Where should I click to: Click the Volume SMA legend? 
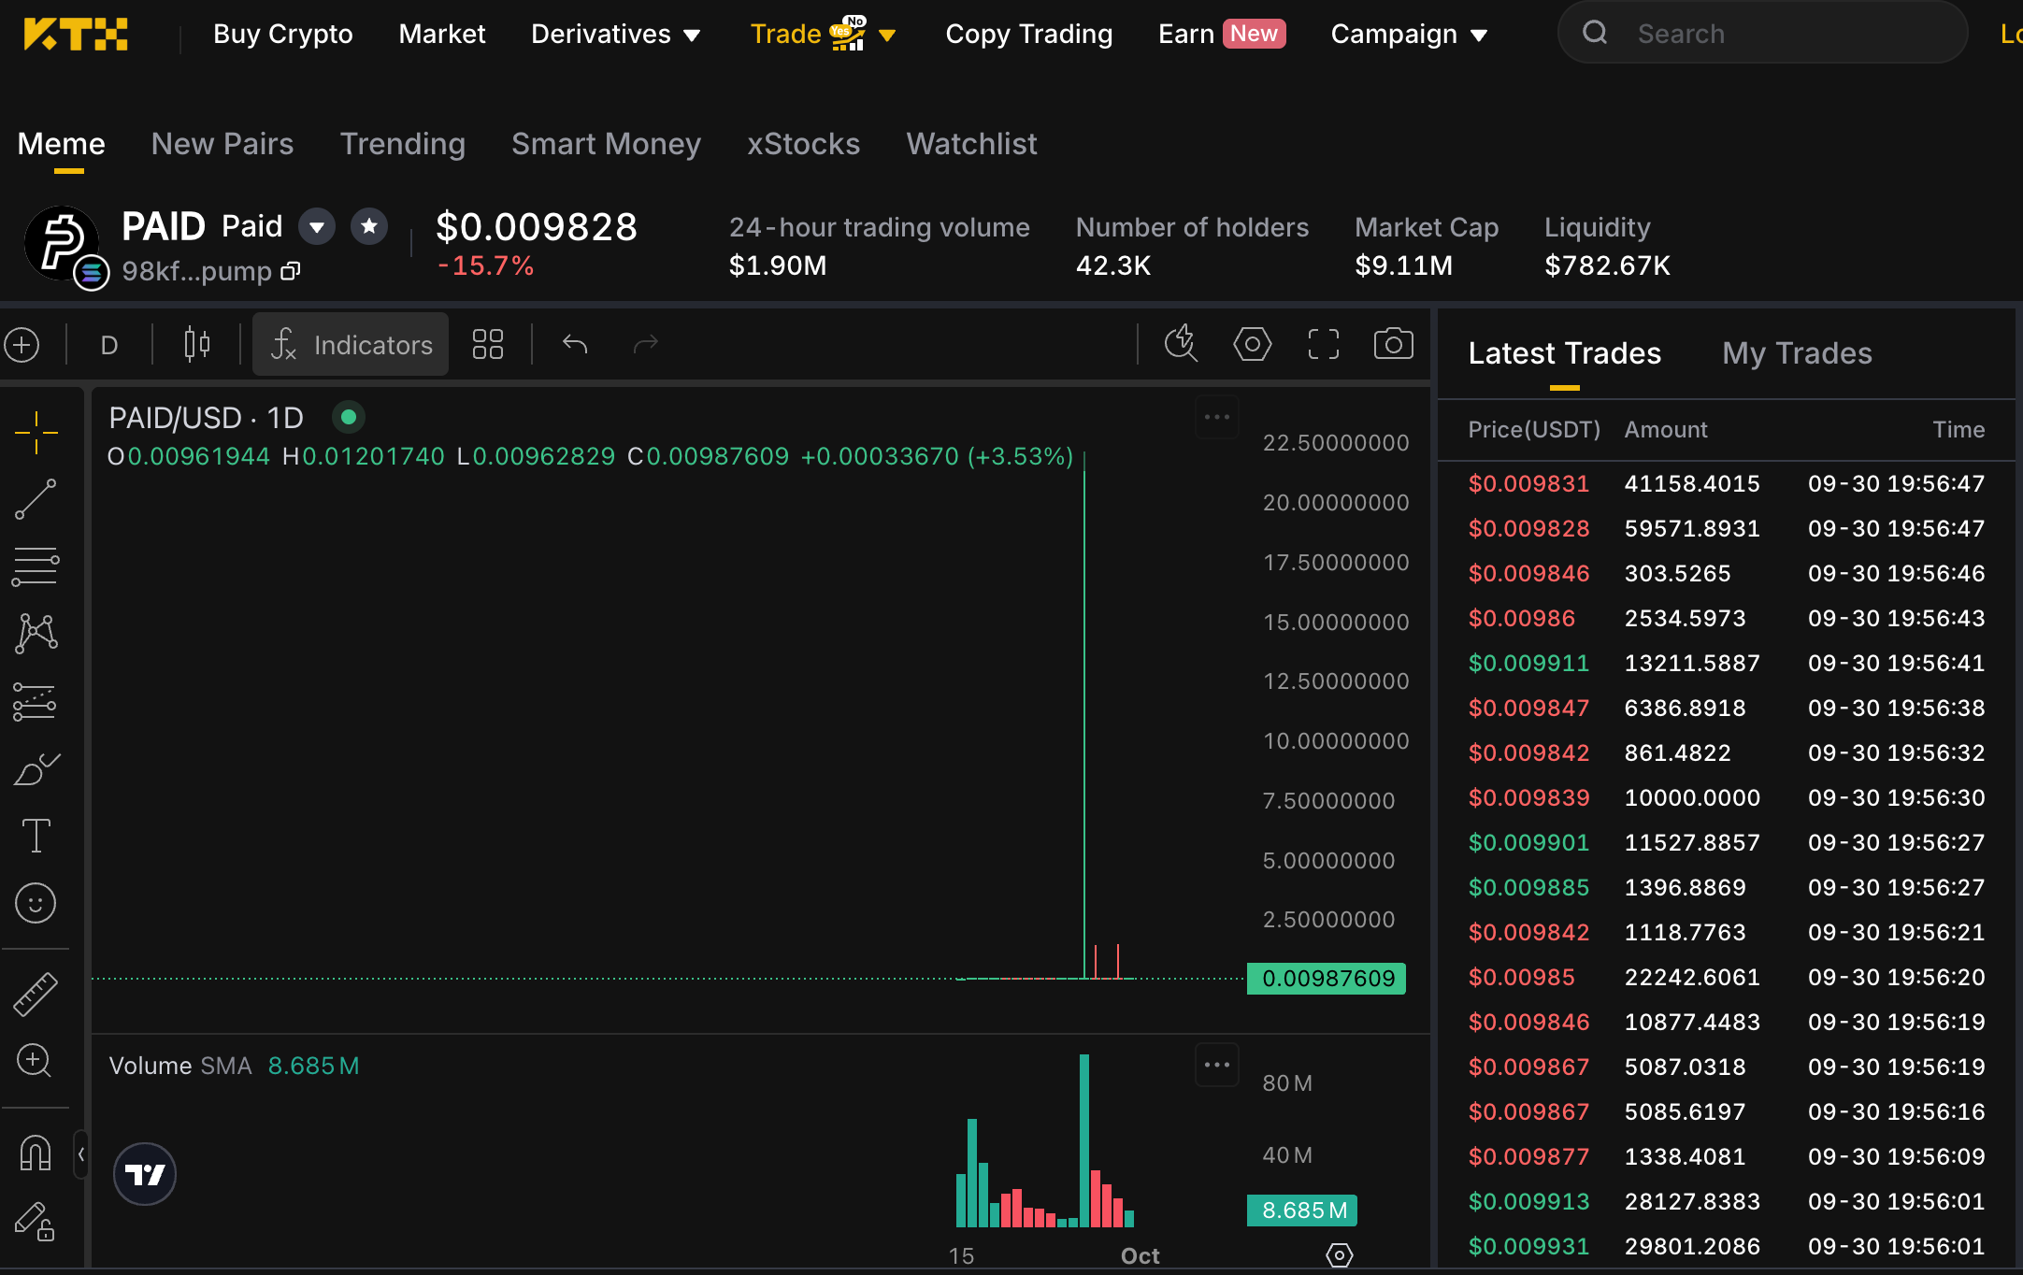[x=234, y=1066]
